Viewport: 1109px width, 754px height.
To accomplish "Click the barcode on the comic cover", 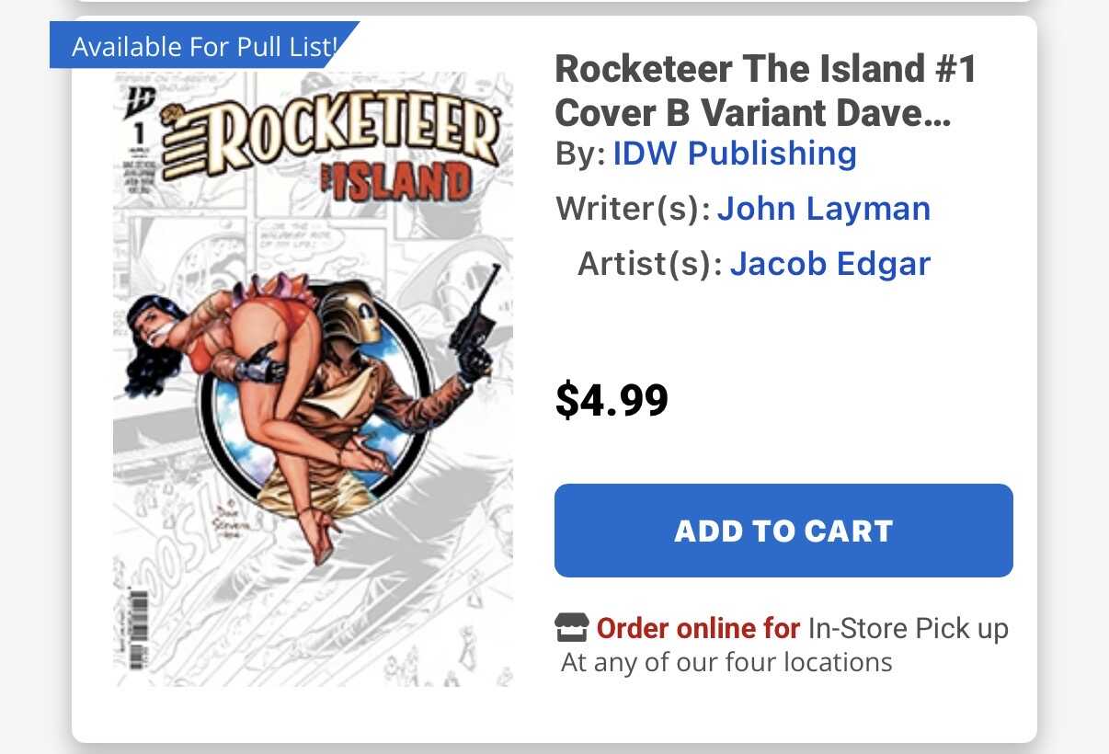I will click(138, 632).
